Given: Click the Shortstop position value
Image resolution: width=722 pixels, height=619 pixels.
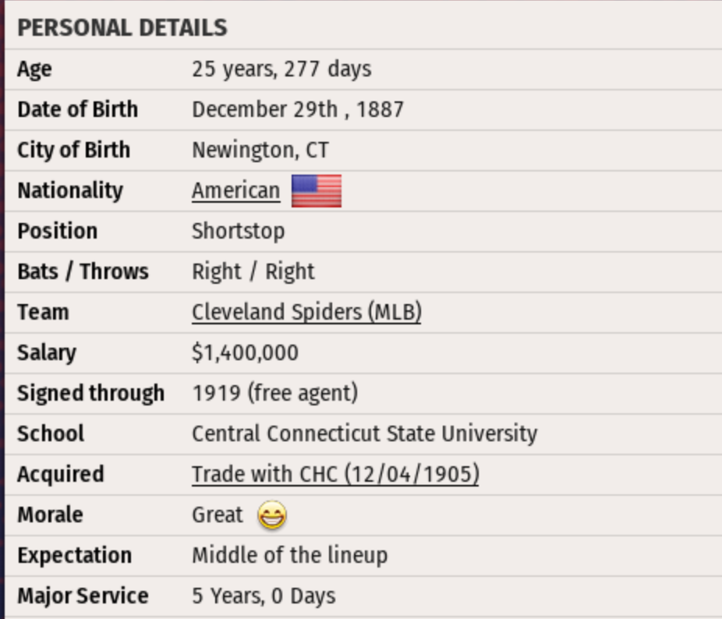Looking at the screenshot, I should pyautogui.click(x=238, y=232).
